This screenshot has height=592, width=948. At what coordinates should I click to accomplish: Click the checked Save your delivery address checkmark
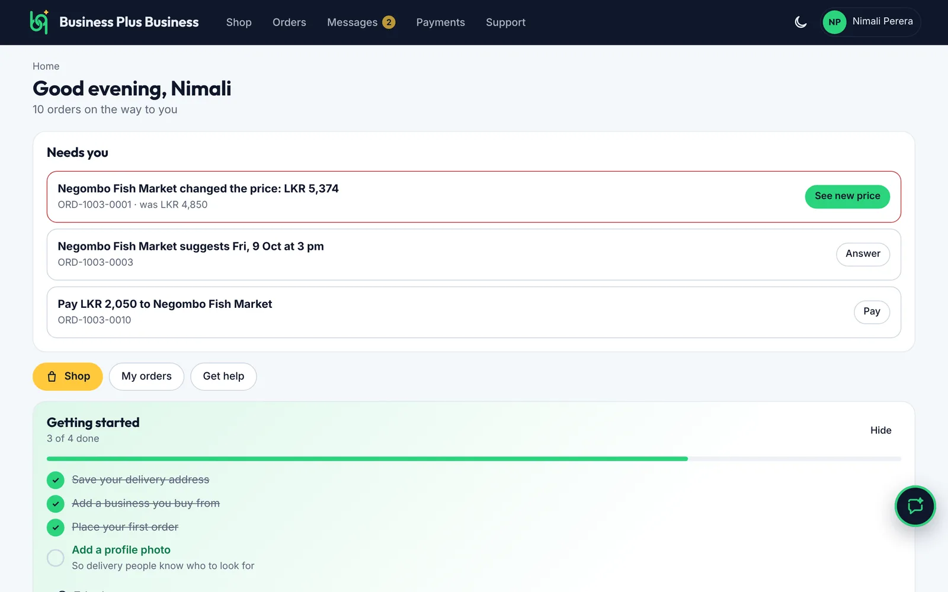click(56, 480)
